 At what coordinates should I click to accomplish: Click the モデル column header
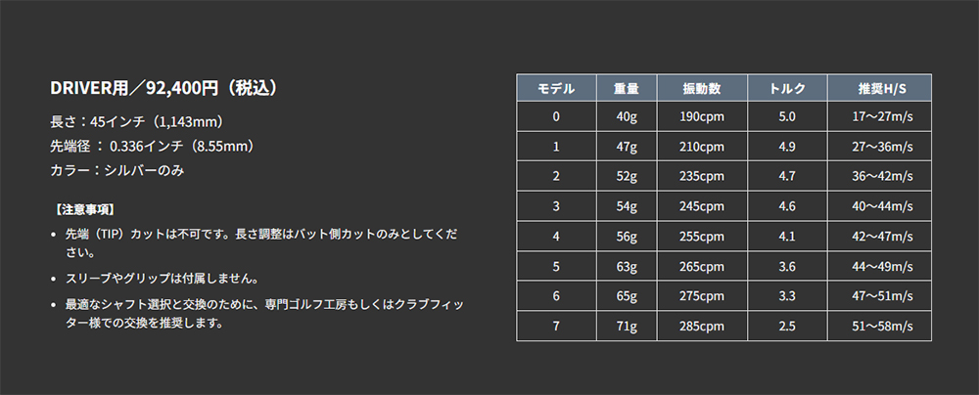[x=556, y=88]
